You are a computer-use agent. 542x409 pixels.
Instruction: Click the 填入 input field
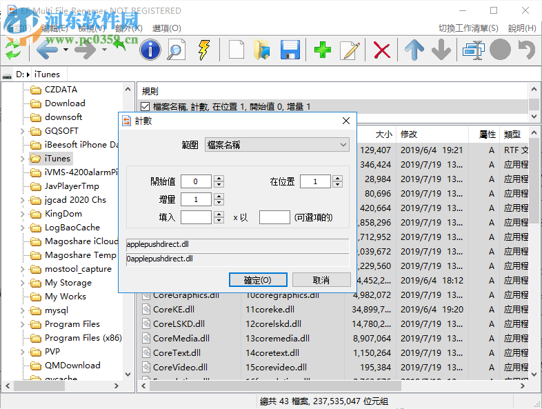[x=196, y=217]
